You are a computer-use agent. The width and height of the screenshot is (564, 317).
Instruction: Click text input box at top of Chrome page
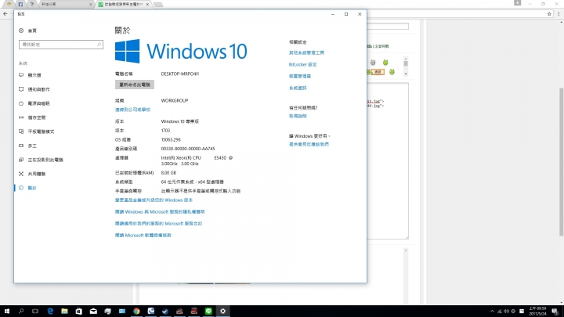point(388,27)
